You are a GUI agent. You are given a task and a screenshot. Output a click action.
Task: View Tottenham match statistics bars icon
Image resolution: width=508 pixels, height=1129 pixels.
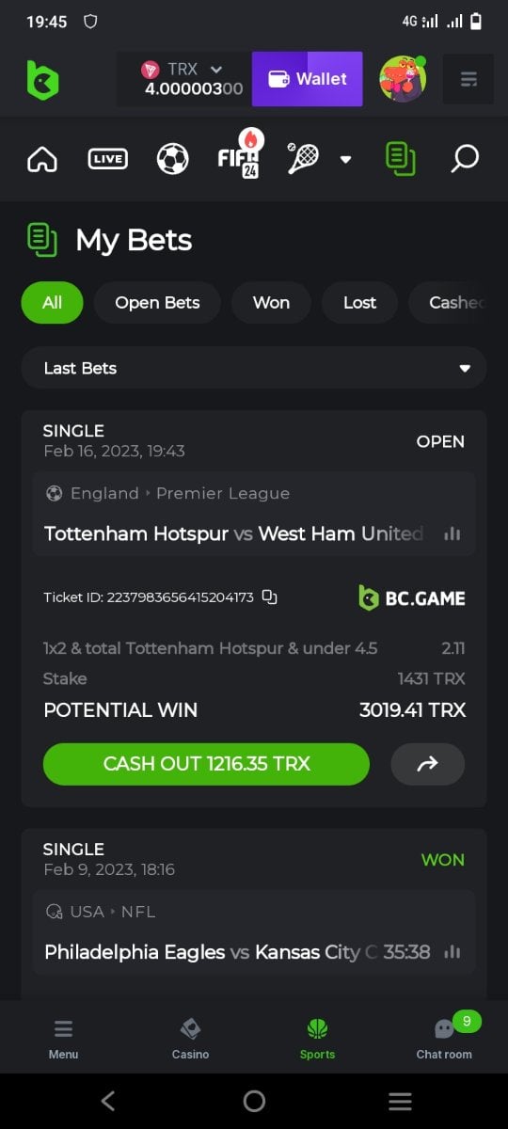[x=452, y=533]
